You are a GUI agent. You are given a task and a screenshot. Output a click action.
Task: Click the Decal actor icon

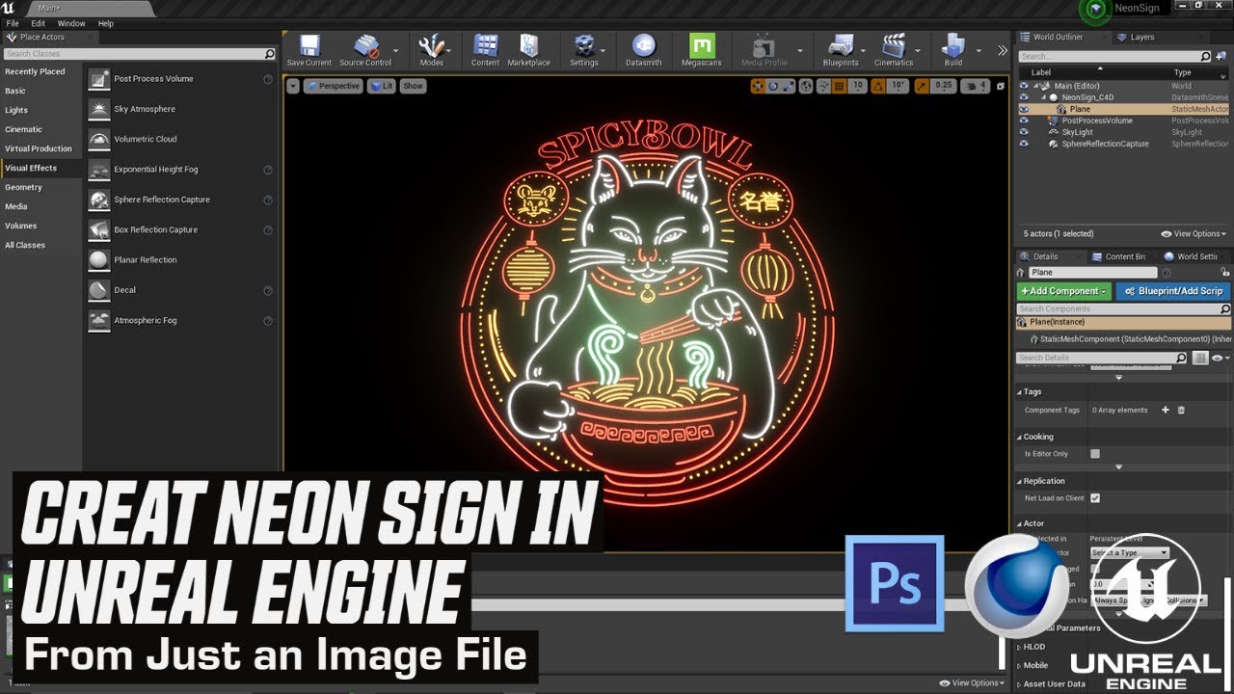pos(98,290)
